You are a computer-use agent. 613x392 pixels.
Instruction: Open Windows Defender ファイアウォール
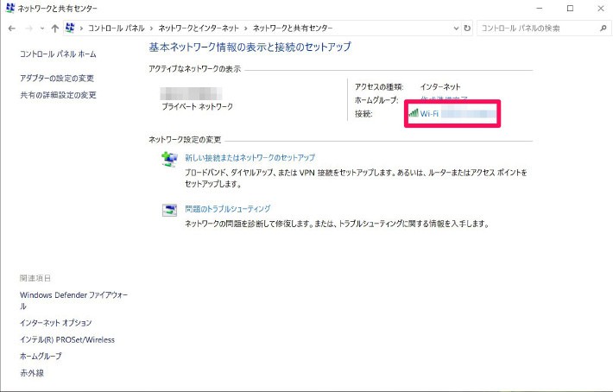pyautogui.click(x=74, y=300)
